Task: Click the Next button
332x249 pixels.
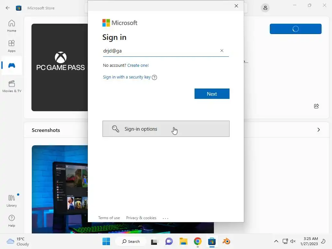Action: 212,94
